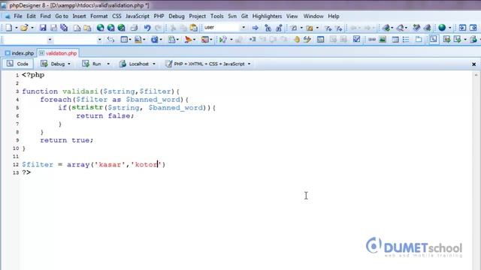Click the syntax highlighter pencil icon
The width and height of the screenshot is (481, 270).
click(x=168, y=64)
